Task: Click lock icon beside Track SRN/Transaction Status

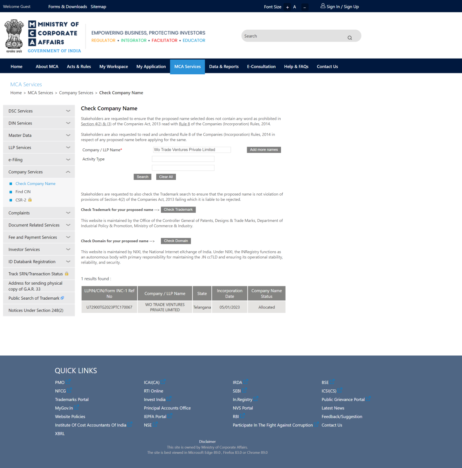Action: point(67,274)
